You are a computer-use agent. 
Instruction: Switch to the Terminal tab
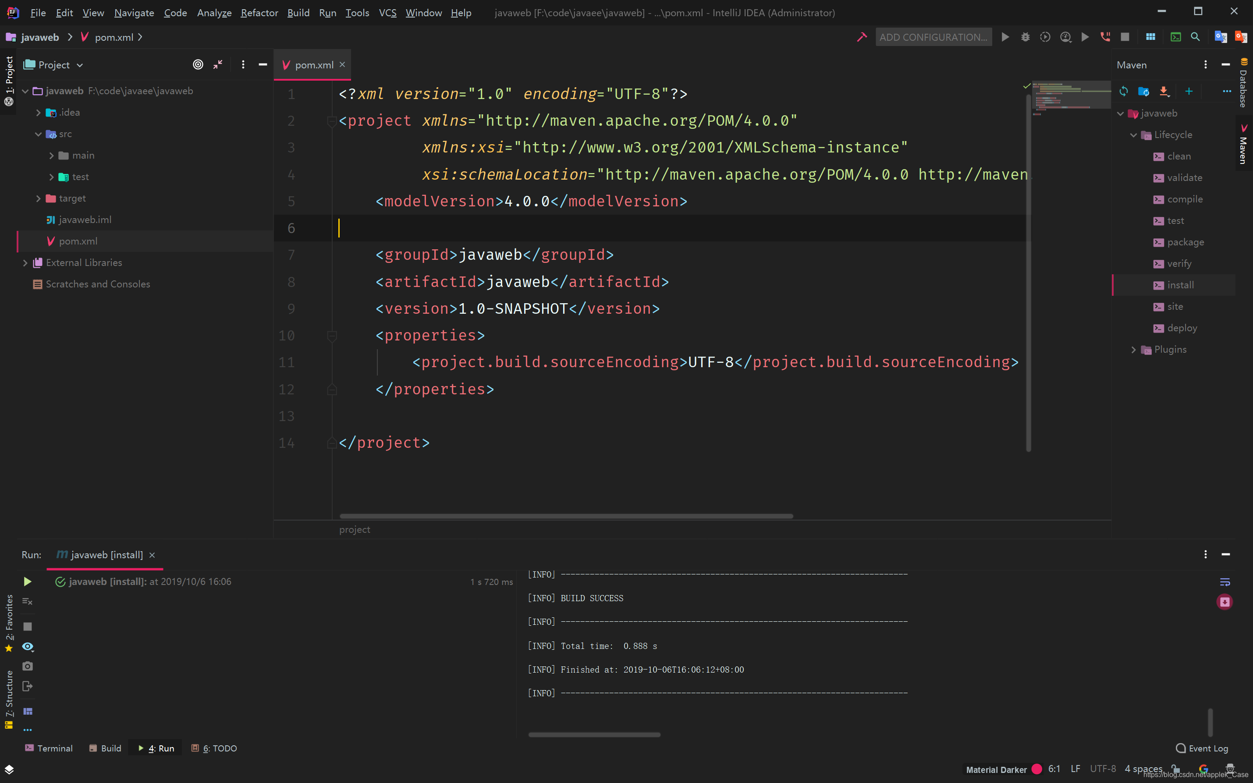pos(49,748)
